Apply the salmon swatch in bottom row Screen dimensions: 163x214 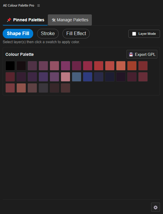[21, 88]
